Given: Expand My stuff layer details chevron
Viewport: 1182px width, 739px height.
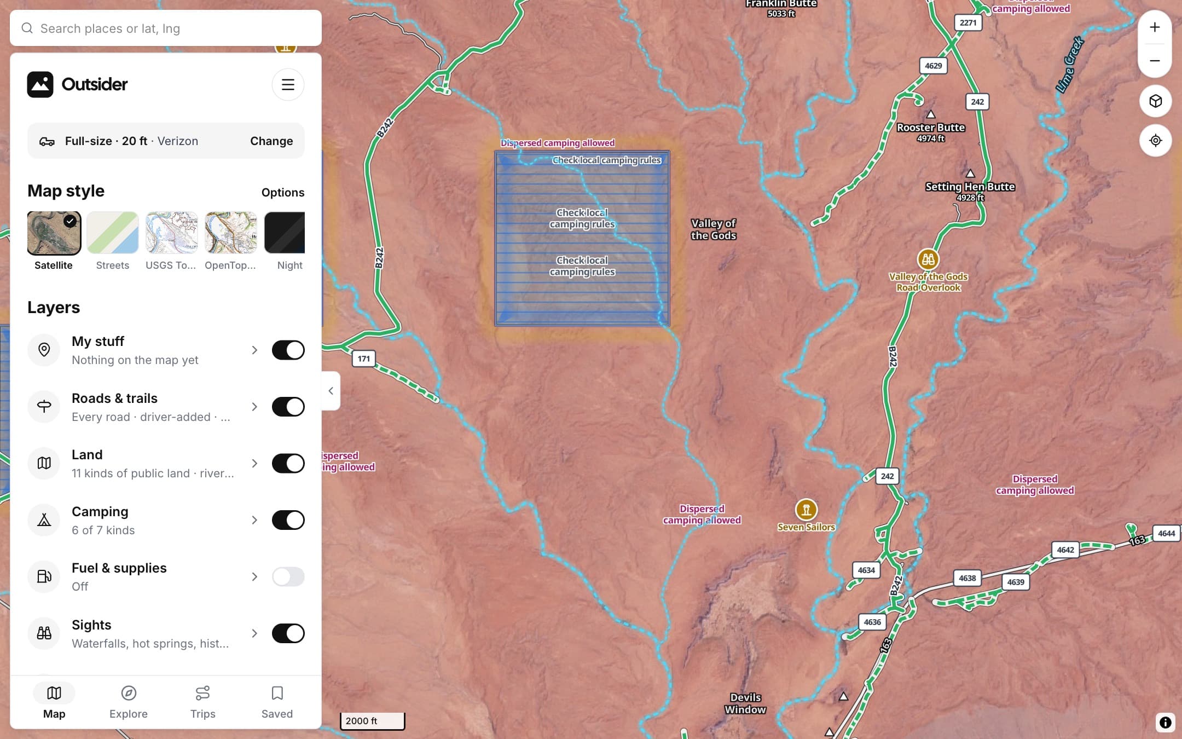Looking at the screenshot, I should tap(254, 350).
